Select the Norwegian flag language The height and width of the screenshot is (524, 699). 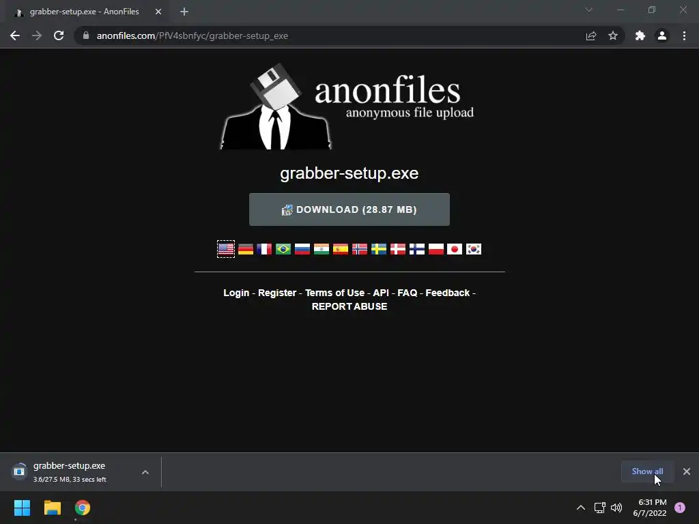click(360, 249)
